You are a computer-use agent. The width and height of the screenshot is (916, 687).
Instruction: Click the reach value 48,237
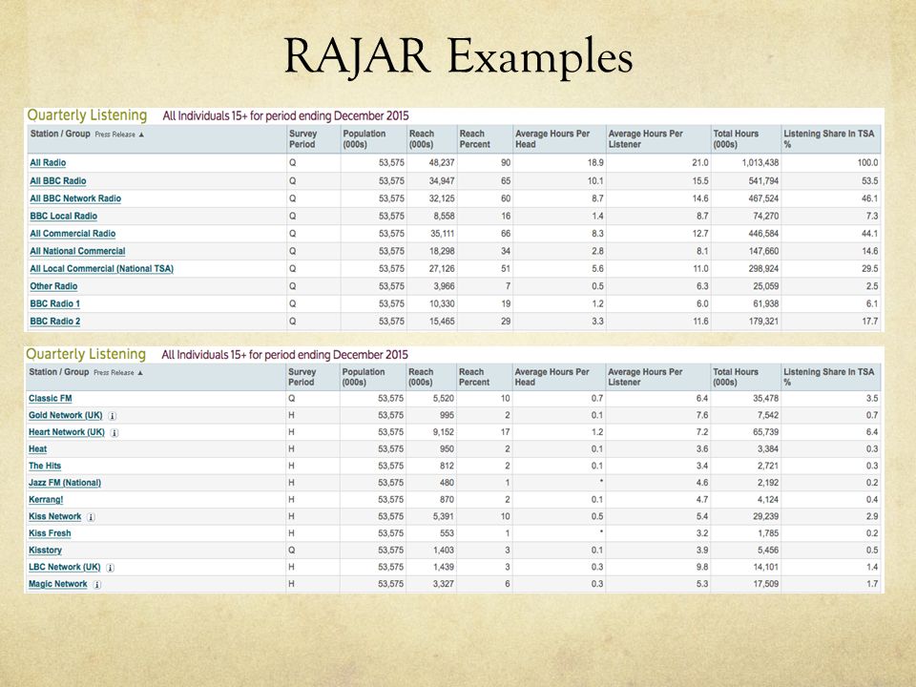coord(442,163)
